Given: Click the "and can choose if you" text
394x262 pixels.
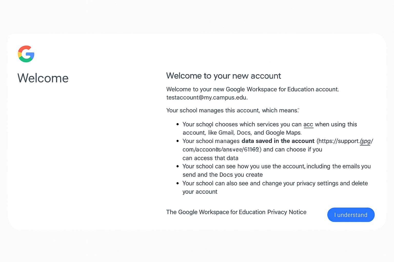Looking at the screenshot, I should 292,149.
